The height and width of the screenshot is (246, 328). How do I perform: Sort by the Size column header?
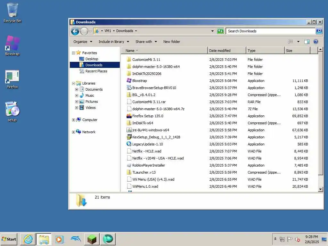(297, 51)
